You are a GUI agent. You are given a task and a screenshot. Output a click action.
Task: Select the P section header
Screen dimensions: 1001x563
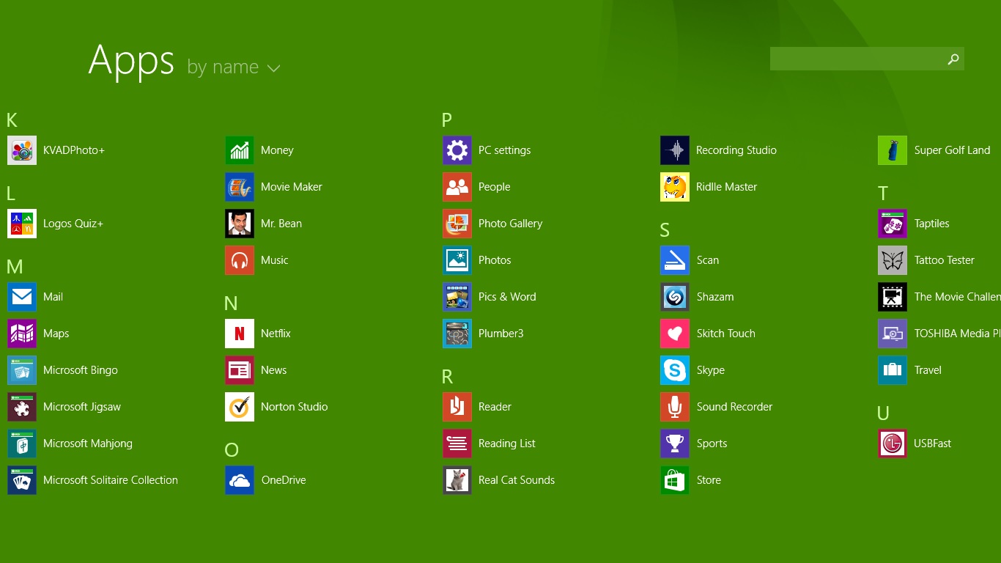click(x=447, y=120)
